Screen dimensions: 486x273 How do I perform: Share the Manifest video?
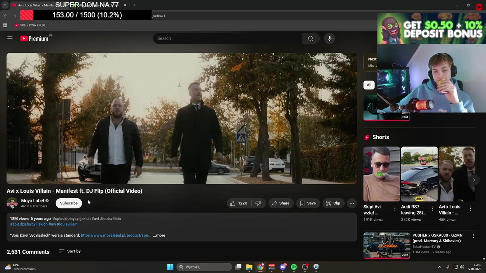pyautogui.click(x=280, y=203)
